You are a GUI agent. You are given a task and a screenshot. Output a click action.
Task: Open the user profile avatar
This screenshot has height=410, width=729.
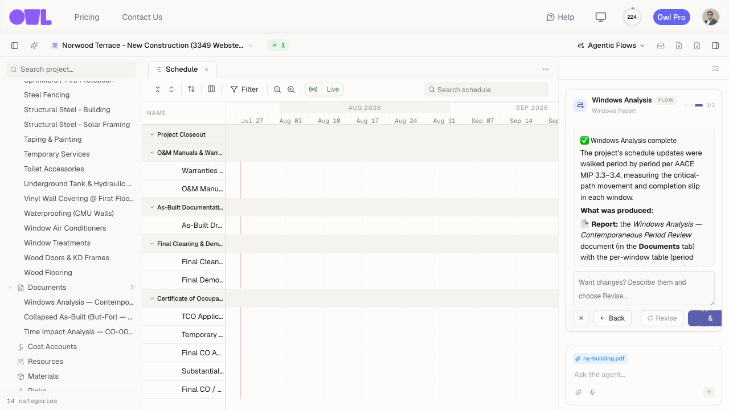[x=710, y=17]
